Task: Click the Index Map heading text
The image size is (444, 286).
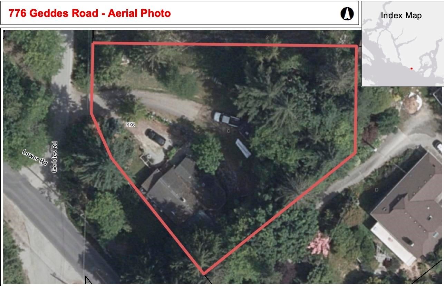Action: 401,16
